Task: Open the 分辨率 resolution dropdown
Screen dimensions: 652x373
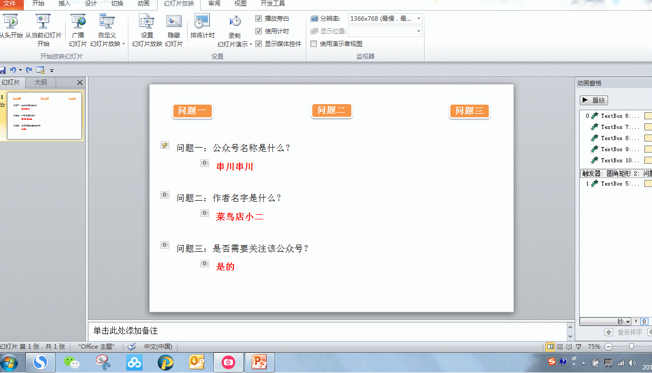Action: pyautogui.click(x=418, y=18)
